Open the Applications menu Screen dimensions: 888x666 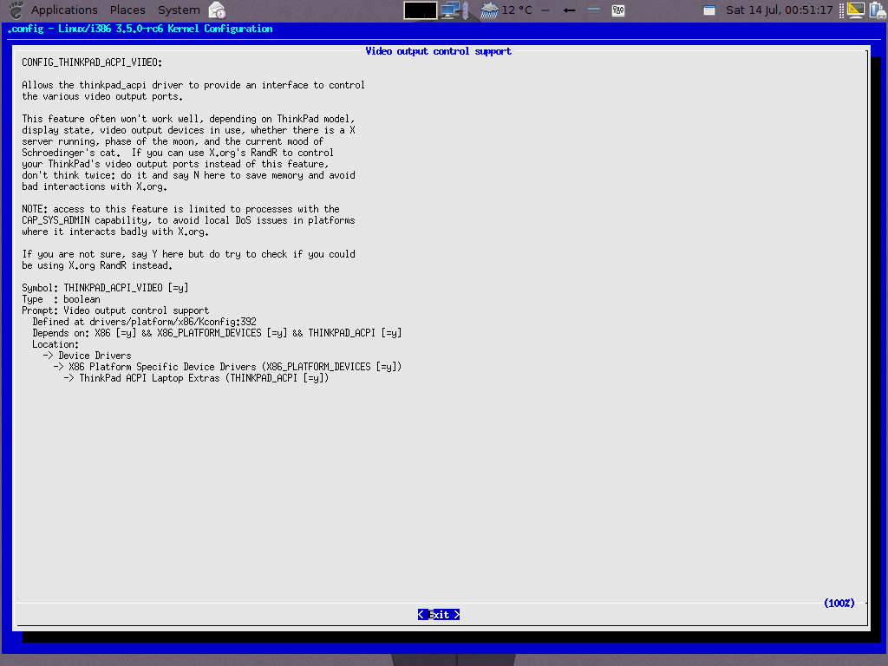(64, 10)
